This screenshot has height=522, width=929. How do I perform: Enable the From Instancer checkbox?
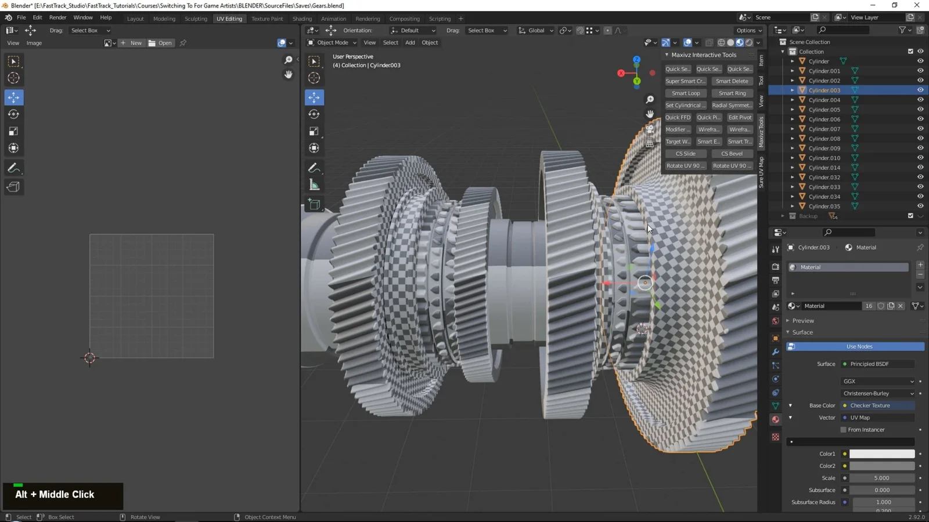coord(844,430)
